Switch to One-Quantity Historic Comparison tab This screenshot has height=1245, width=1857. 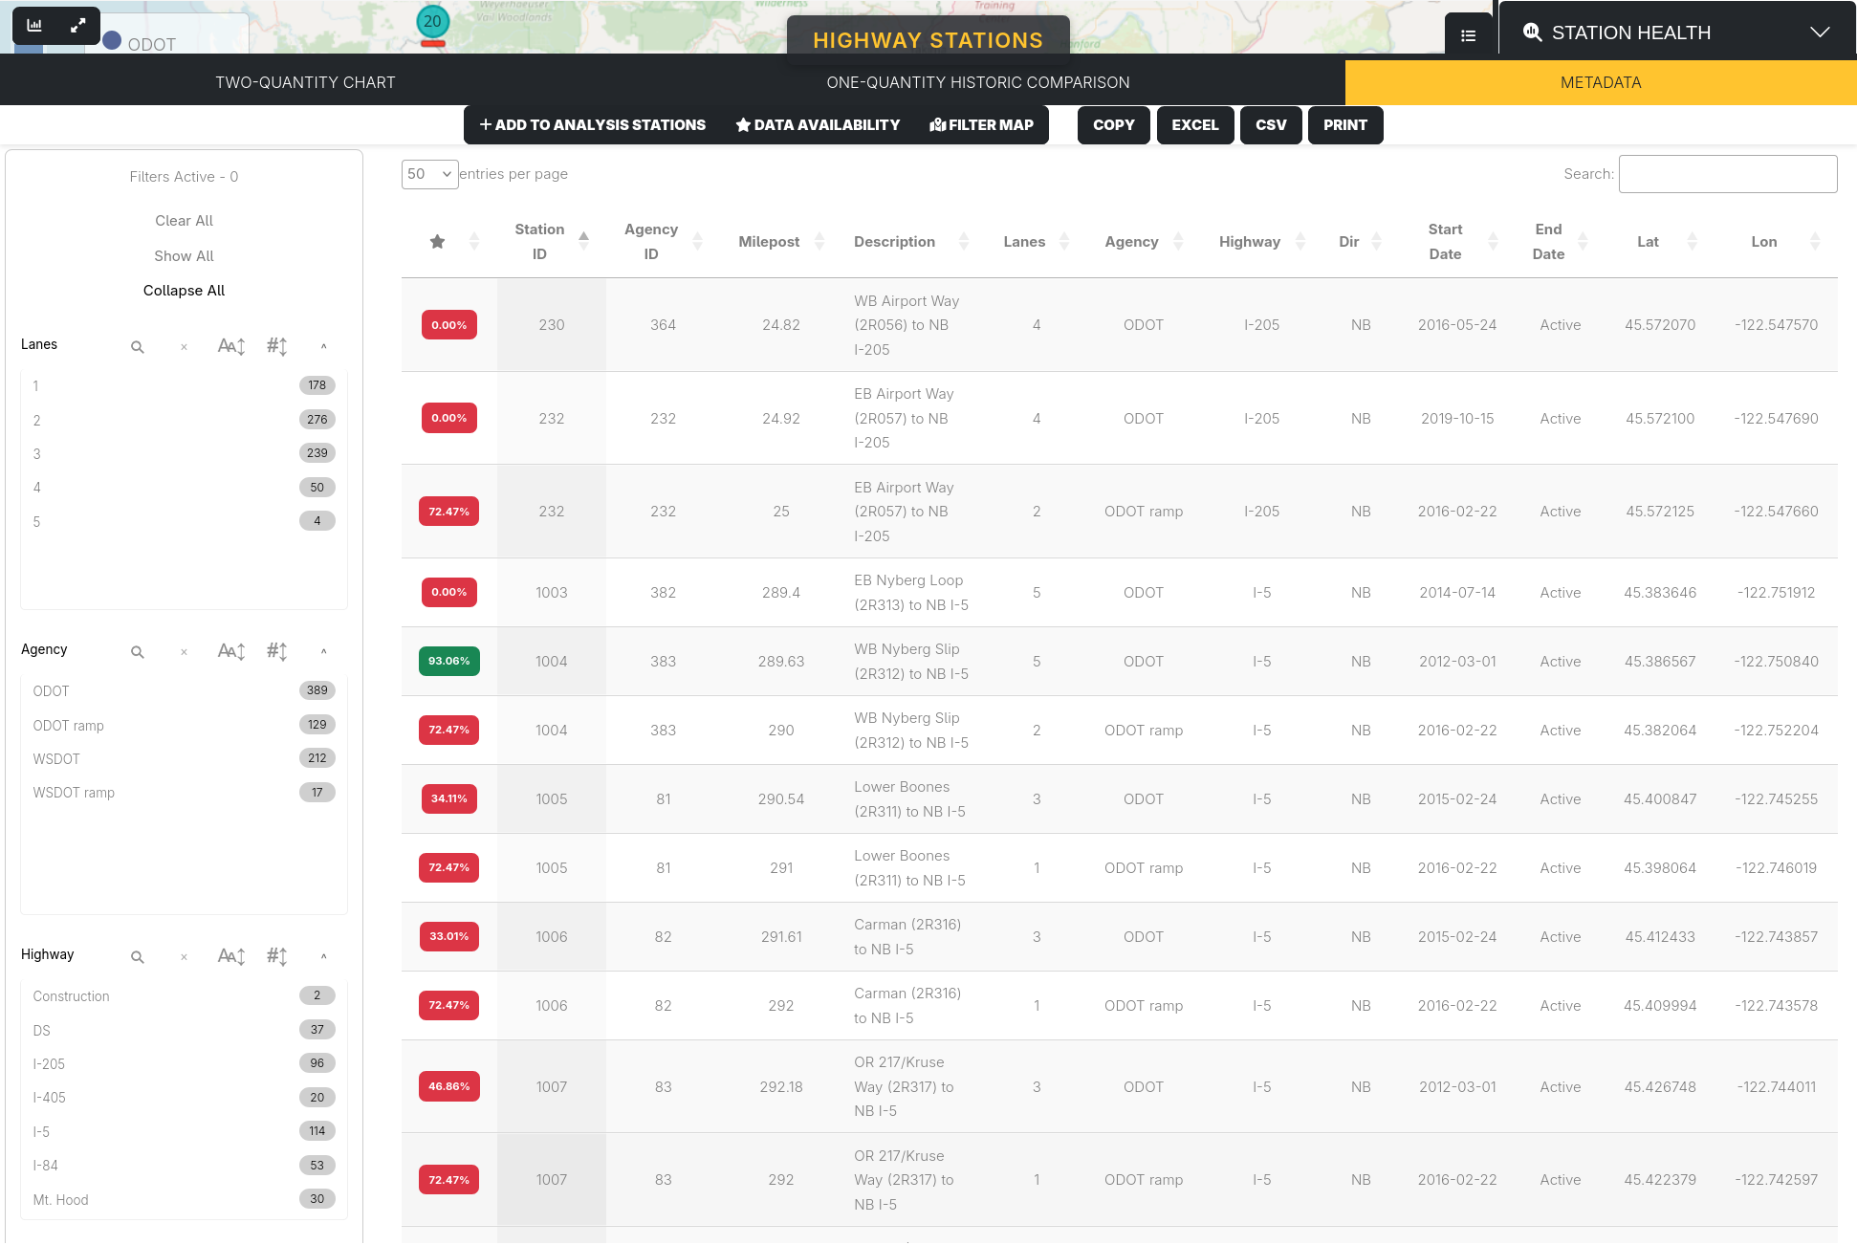point(978,82)
